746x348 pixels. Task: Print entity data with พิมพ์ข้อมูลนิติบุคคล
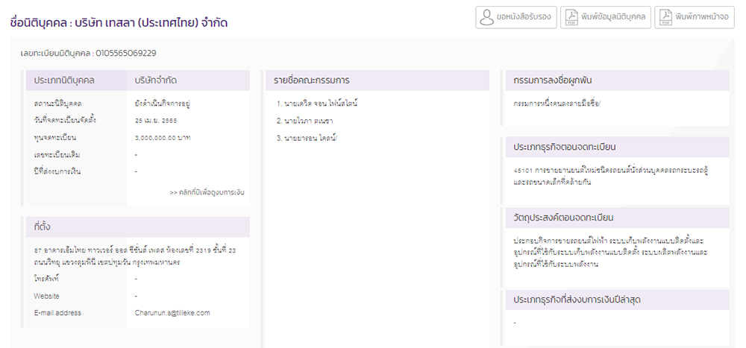606,17
